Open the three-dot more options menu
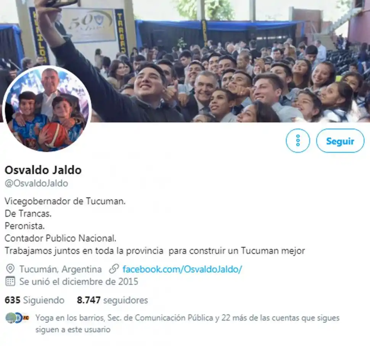 point(298,141)
